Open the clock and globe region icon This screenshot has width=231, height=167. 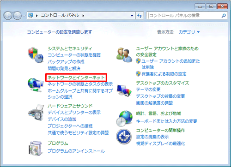pyautogui.click(x=124, y=119)
